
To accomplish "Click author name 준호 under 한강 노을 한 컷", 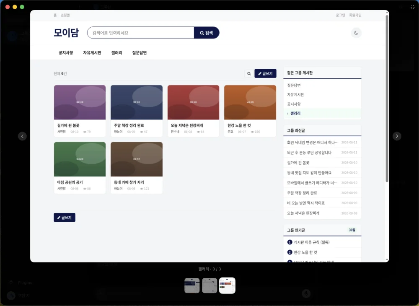I will [x=230, y=132].
